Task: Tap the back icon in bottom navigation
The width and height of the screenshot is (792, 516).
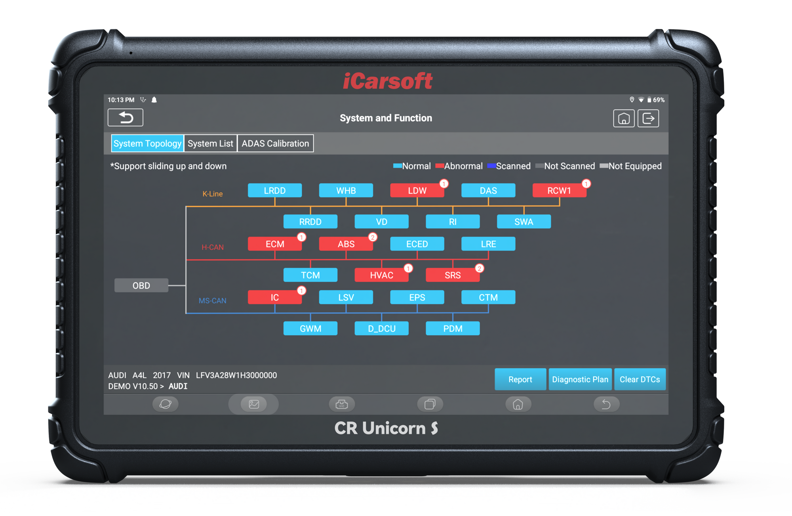Action: (x=606, y=404)
